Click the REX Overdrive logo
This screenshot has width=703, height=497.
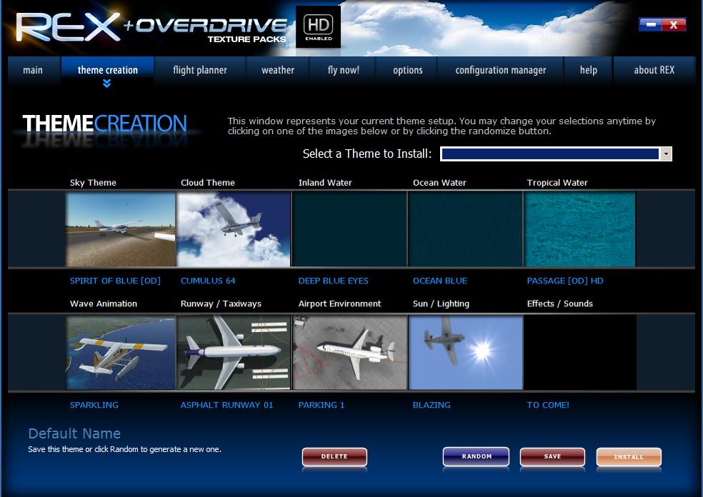pos(151,28)
